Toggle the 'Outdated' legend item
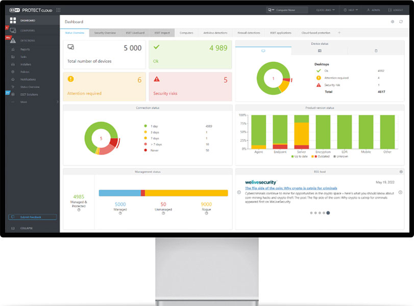Screen dimensions: 414x306 (x=321, y=157)
